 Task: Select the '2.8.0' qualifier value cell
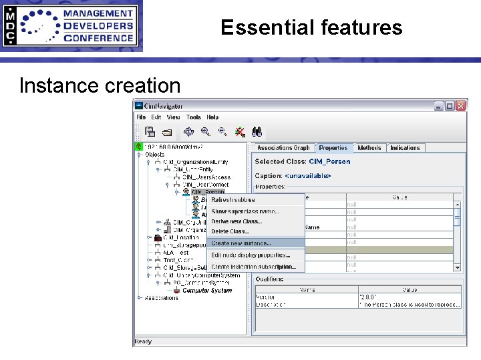point(410,297)
